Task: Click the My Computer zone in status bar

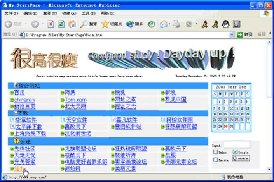Action: pyautogui.click(x=232, y=177)
